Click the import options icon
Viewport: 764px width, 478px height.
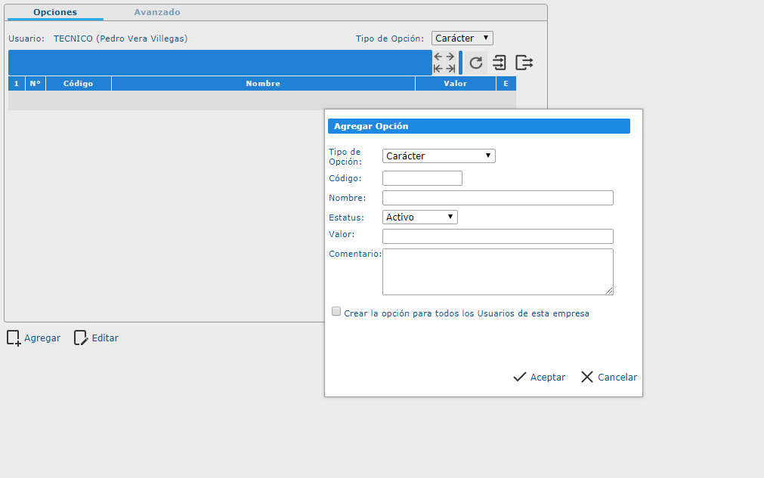[x=500, y=63]
